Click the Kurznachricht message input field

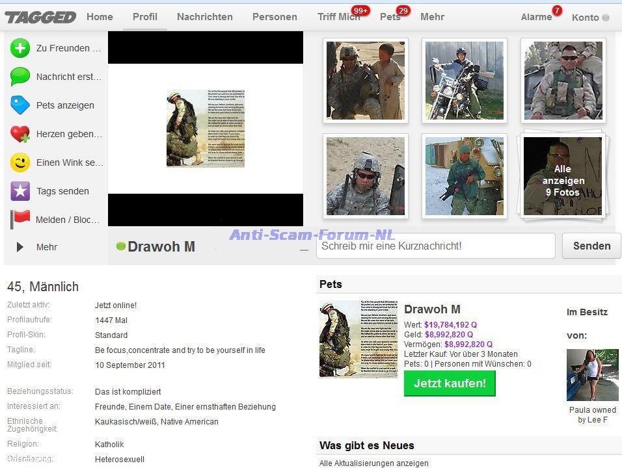(435, 246)
